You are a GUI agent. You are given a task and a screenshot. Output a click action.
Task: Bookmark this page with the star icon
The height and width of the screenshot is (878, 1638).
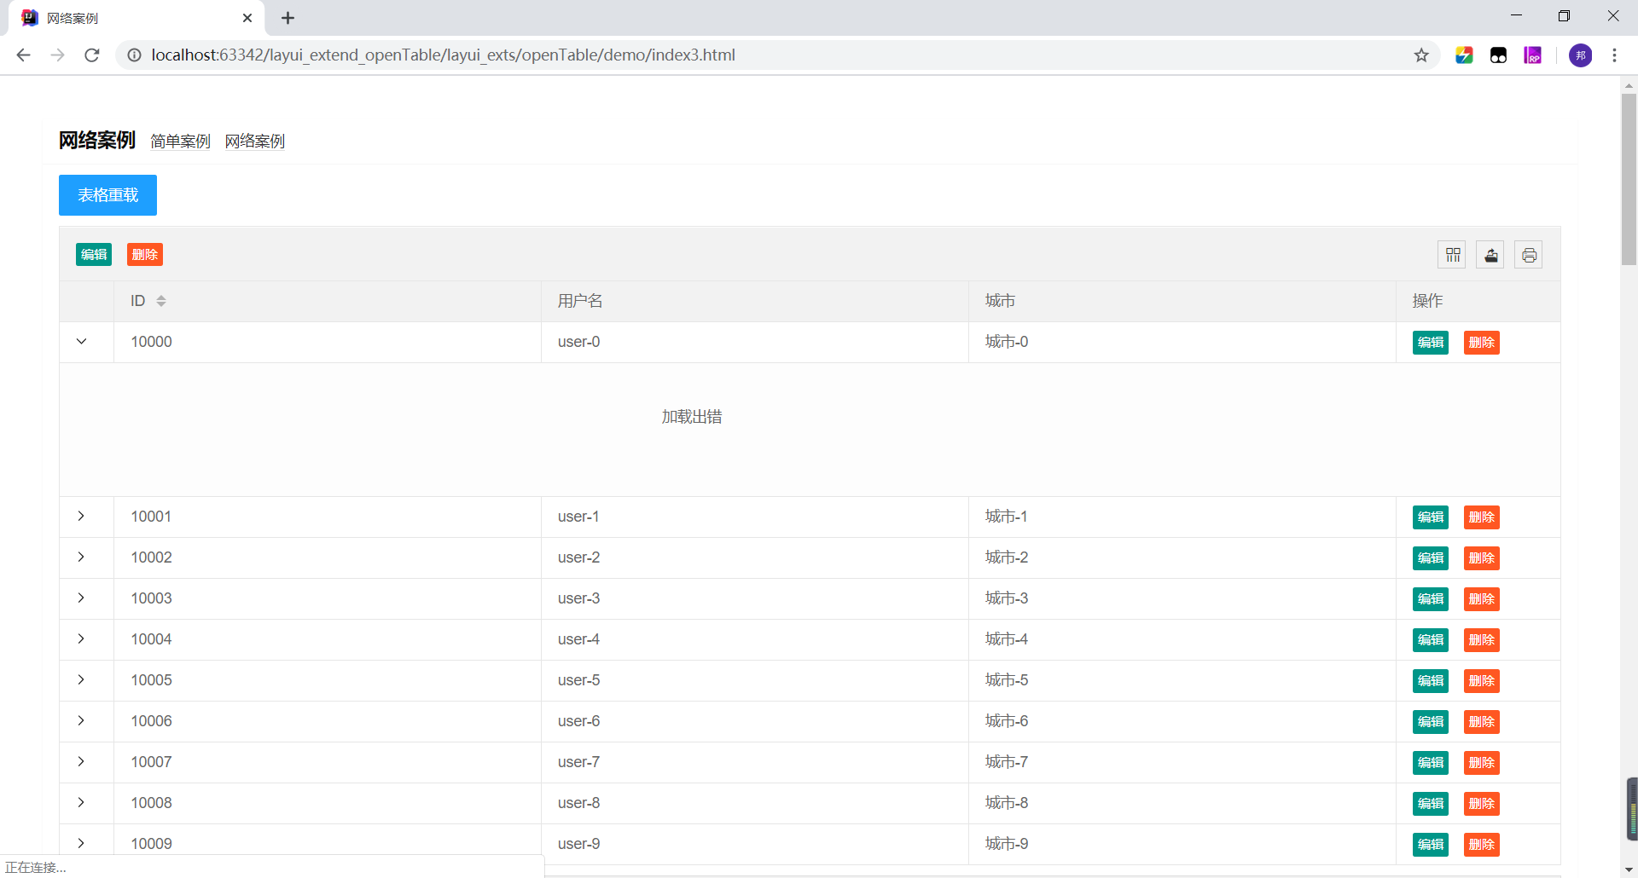coord(1421,55)
